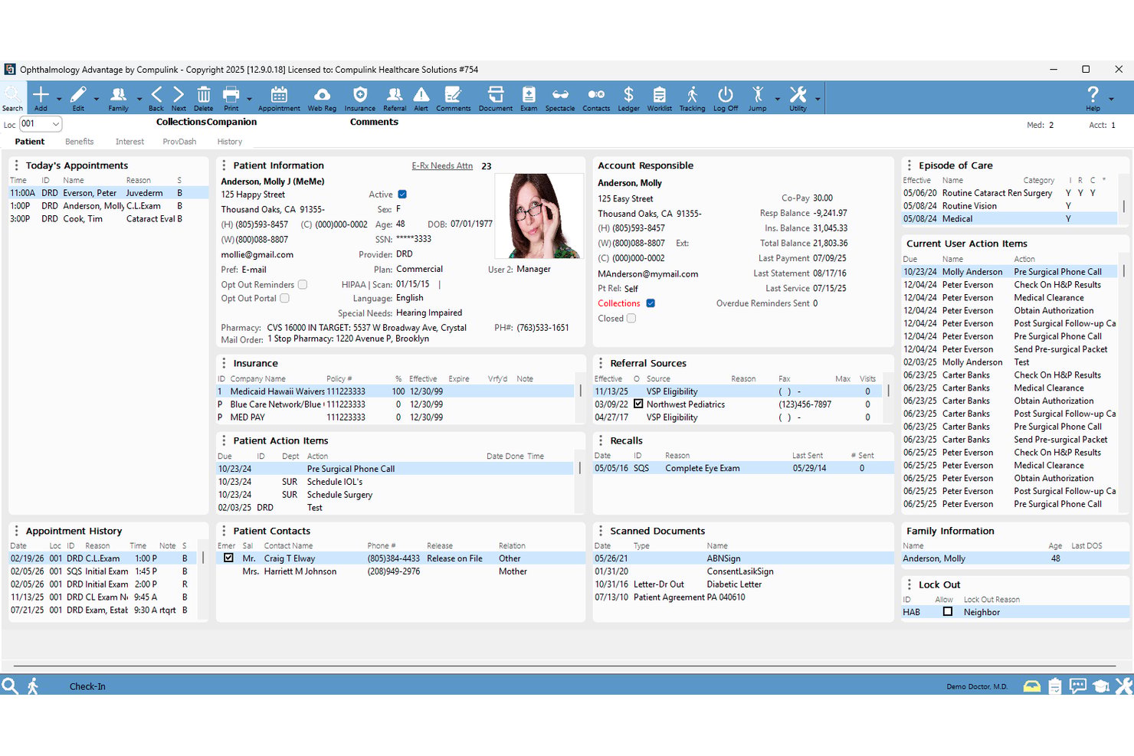Open the Referral toolbar icon

(395, 95)
